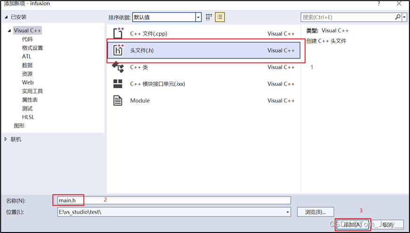Select the 资源 category
The image size is (410, 233).
point(27,73)
